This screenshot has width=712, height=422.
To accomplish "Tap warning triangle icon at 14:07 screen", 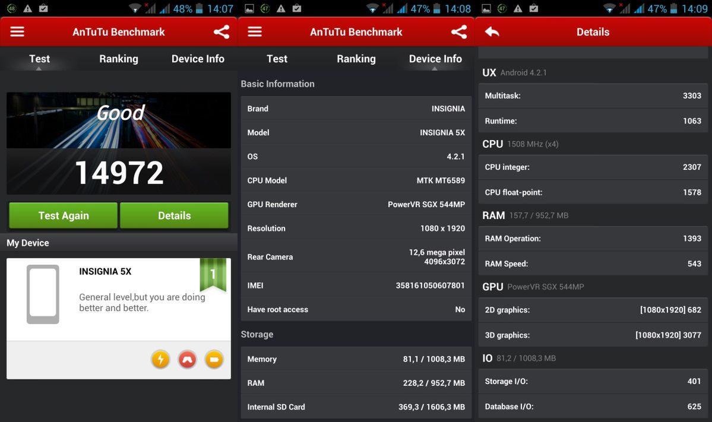I will (28, 9).
